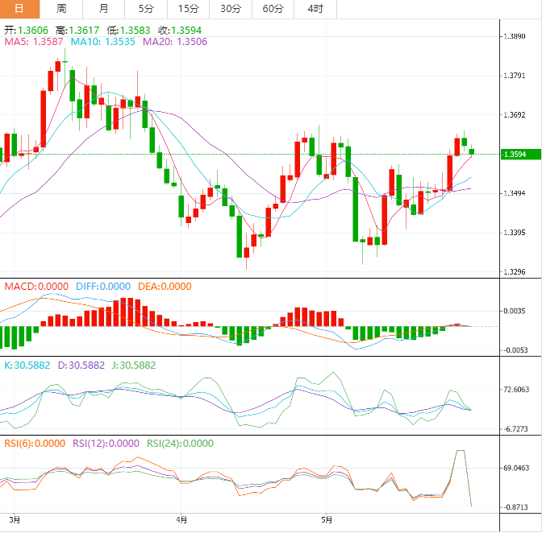Screen dimensions: 542x533
Task: Click the DIFF value label
Action: pyautogui.click(x=103, y=286)
